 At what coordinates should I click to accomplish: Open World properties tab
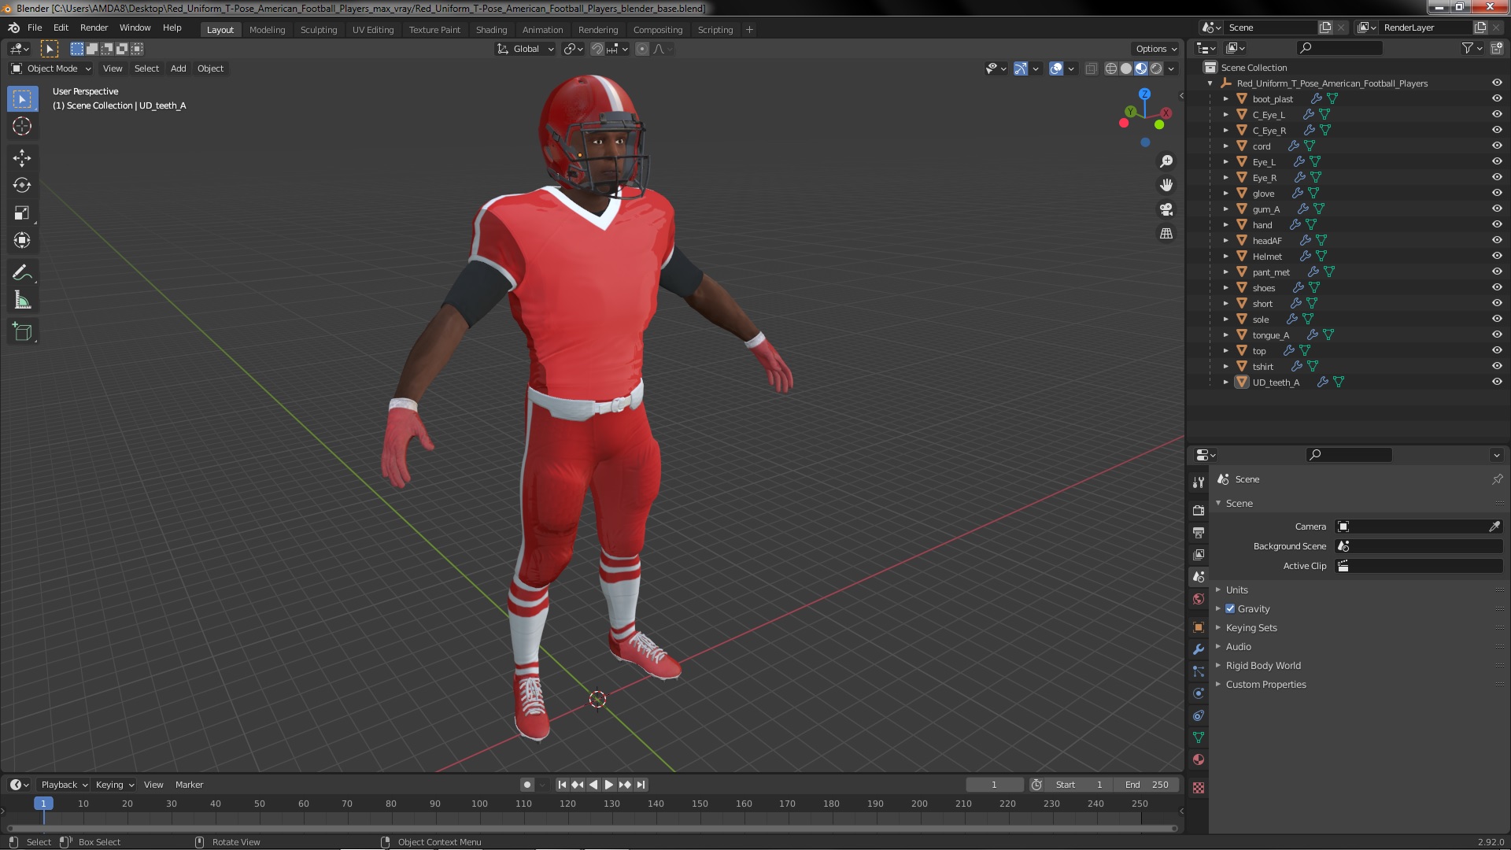(1199, 599)
